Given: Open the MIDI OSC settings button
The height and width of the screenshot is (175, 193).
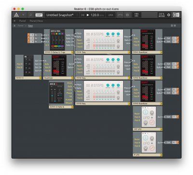Looking at the screenshot, I should pos(137,15).
